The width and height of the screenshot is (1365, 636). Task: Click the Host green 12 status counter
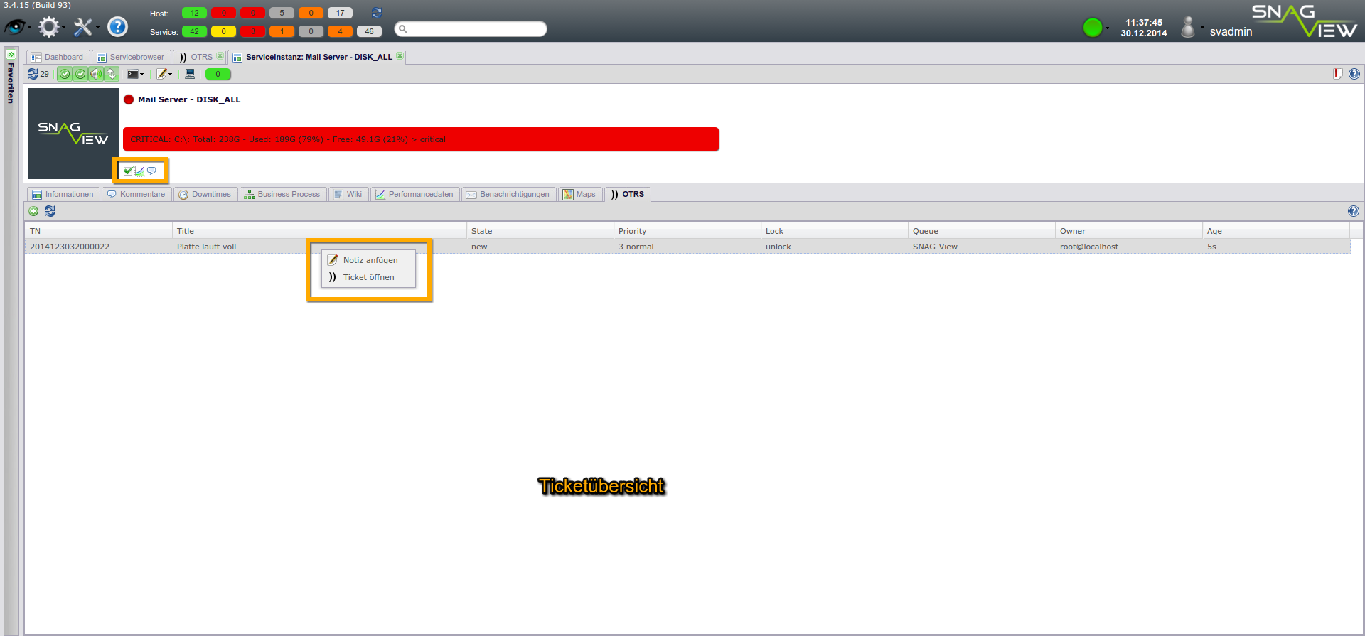(x=194, y=13)
